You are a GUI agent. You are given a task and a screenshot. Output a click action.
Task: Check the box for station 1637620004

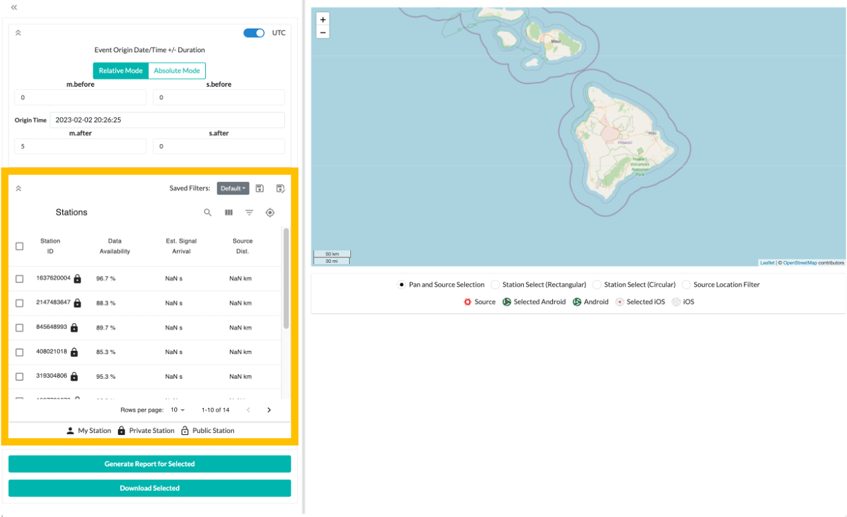(19, 279)
